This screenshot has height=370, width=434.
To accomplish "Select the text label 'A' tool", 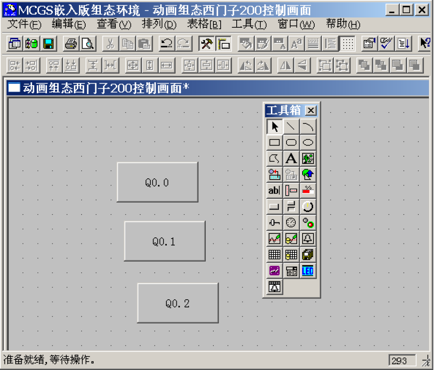I will click(x=291, y=159).
